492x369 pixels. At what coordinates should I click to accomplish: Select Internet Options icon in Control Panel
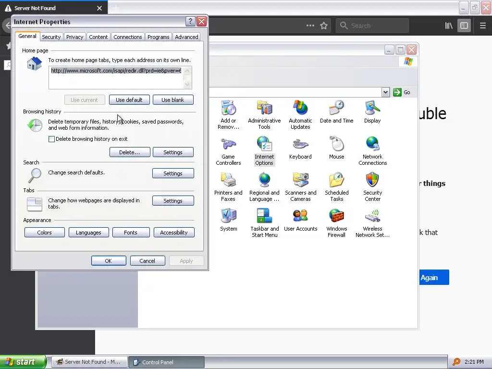264,150
